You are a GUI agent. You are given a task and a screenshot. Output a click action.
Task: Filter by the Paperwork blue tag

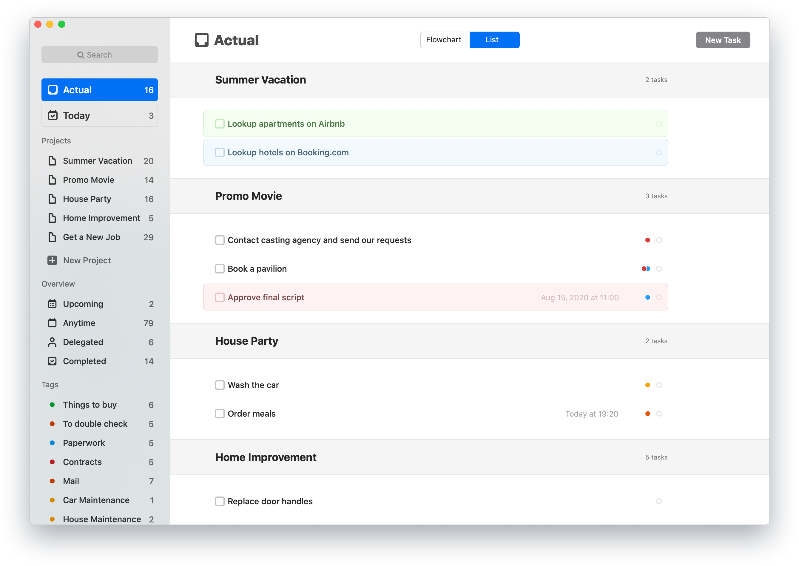point(84,443)
